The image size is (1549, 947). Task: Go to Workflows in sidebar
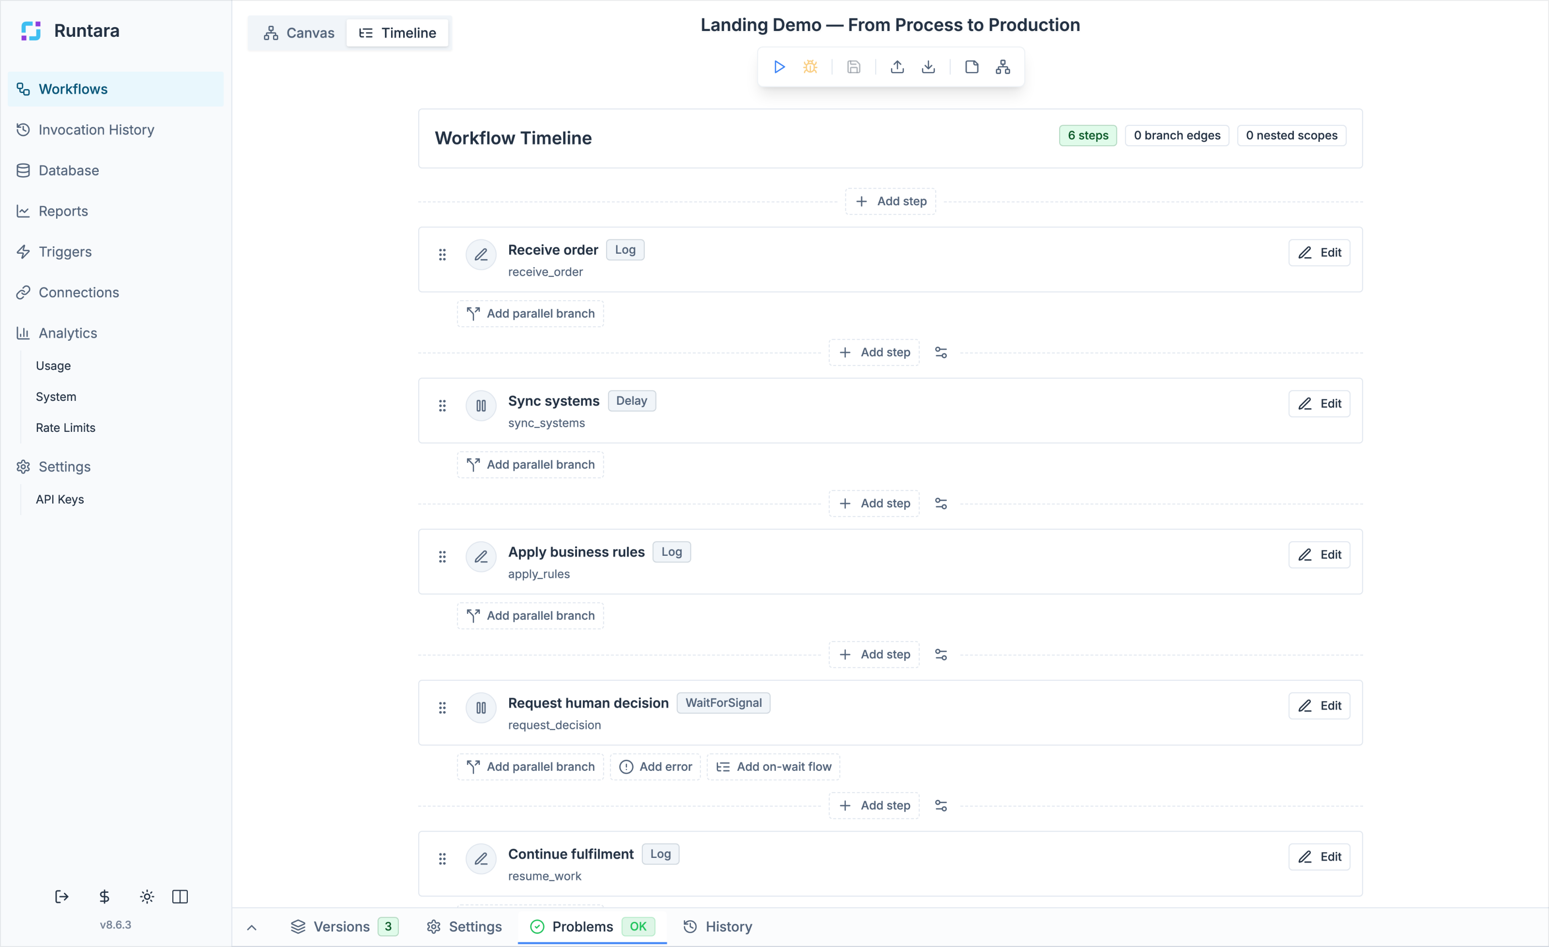pyautogui.click(x=116, y=89)
